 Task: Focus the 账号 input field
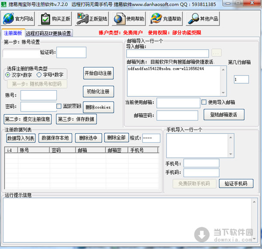(x=38, y=95)
